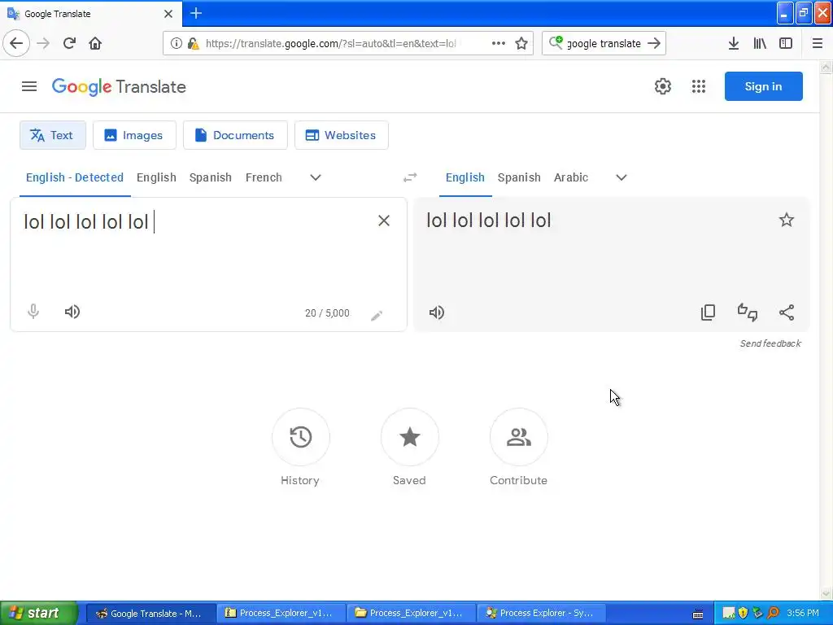Swap source and target languages
The image size is (833, 625).
pos(410,177)
